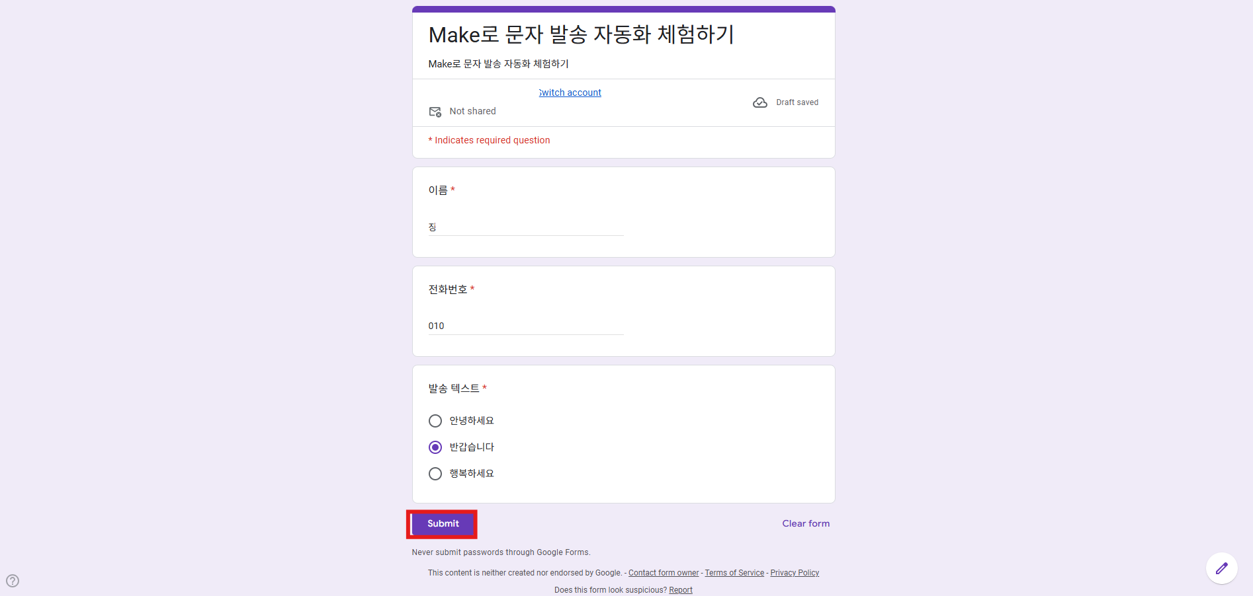Click Clear form to reset answers
The width and height of the screenshot is (1253, 596).
tap(805, 523)
